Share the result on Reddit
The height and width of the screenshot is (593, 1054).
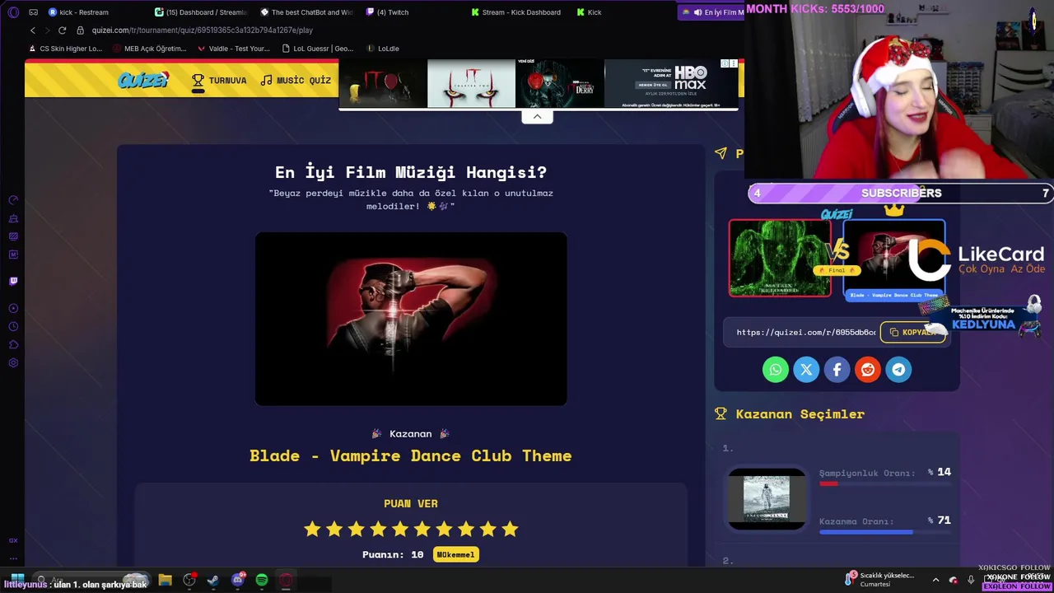tap(868, 370)
